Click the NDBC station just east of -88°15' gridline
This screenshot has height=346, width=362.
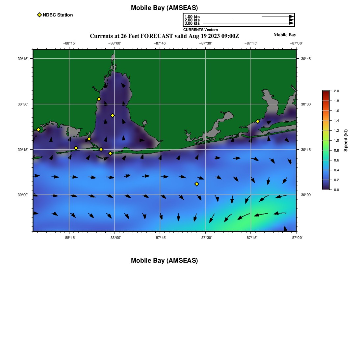(76, 148)
